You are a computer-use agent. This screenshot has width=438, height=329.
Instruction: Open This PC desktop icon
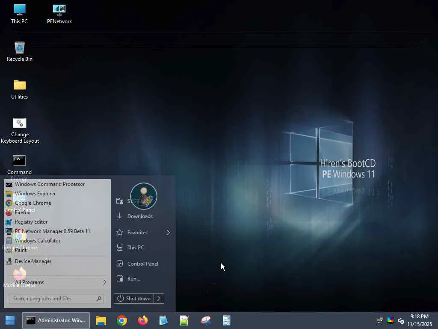tap(19, 14)
